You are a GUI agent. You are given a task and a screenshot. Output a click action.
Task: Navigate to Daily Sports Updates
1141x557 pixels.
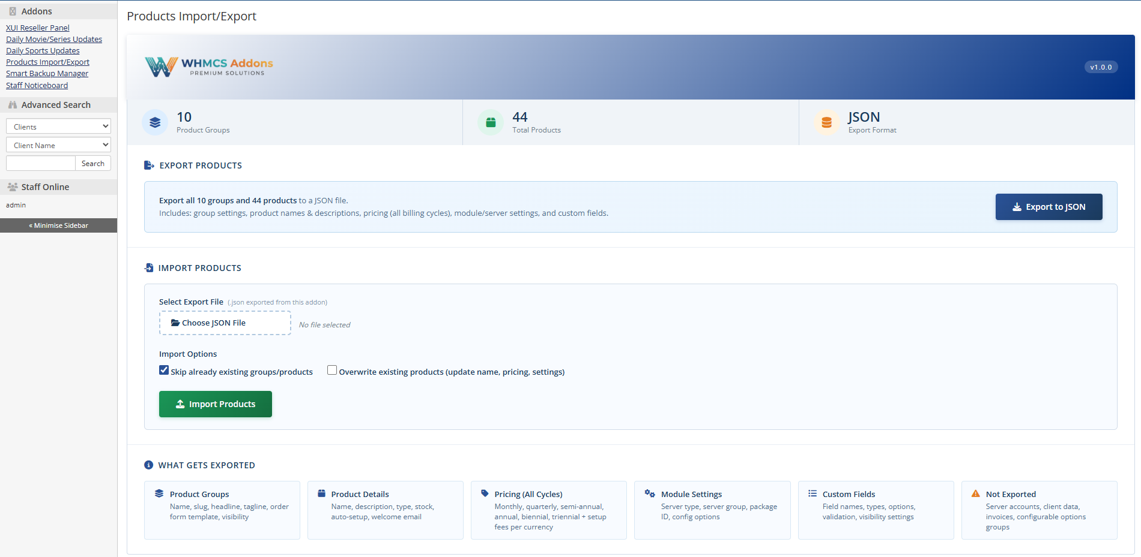43,50
